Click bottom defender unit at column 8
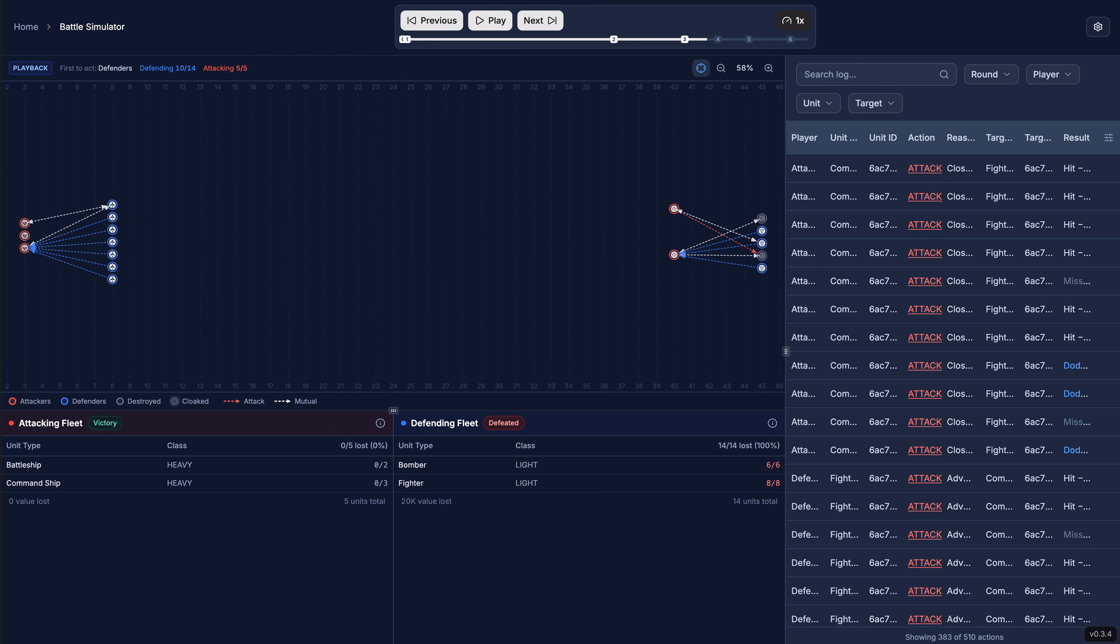This screenshot has width=1120, height=644. pyautogui.click(x=113, y=279)
